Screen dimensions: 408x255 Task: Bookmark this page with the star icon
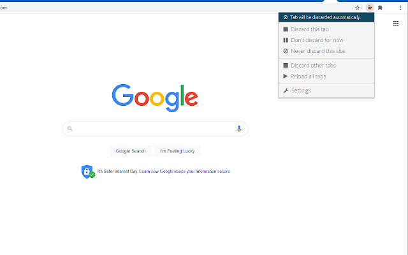point(357,8)
